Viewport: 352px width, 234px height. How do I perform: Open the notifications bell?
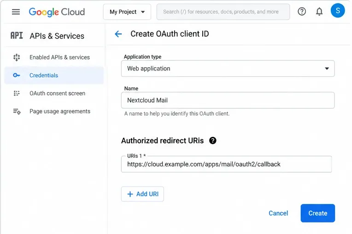[x=319, y=12]
